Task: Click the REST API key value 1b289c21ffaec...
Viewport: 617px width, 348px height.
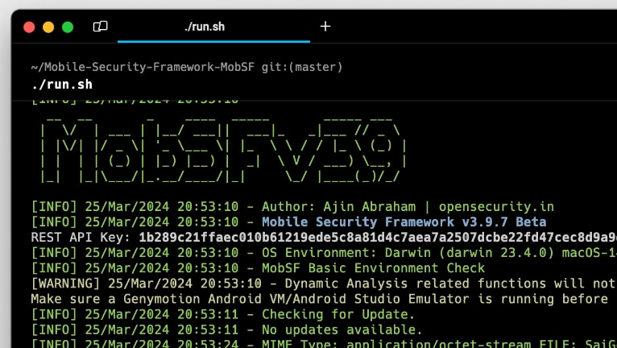Action: click(x=378, y=238)
